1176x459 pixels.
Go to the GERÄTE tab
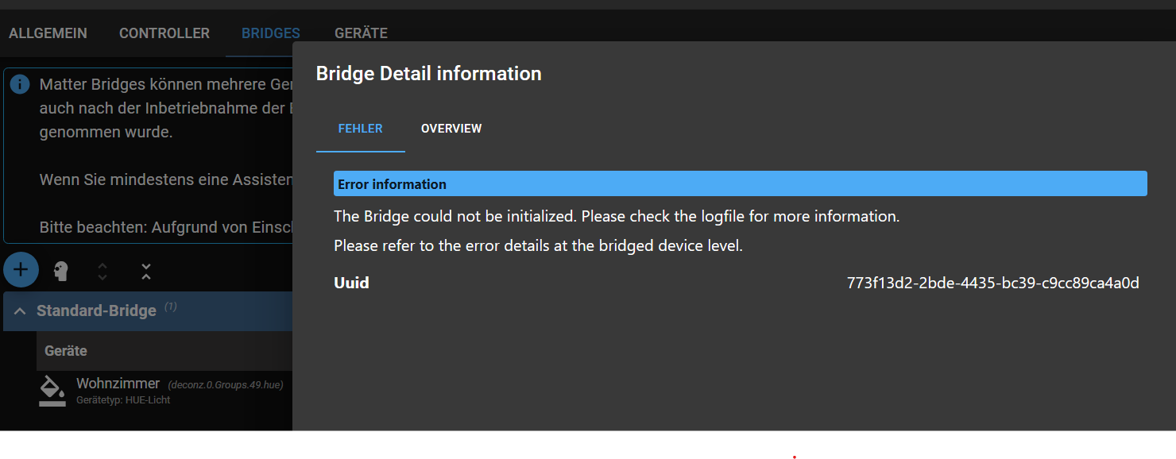point(362,33)
